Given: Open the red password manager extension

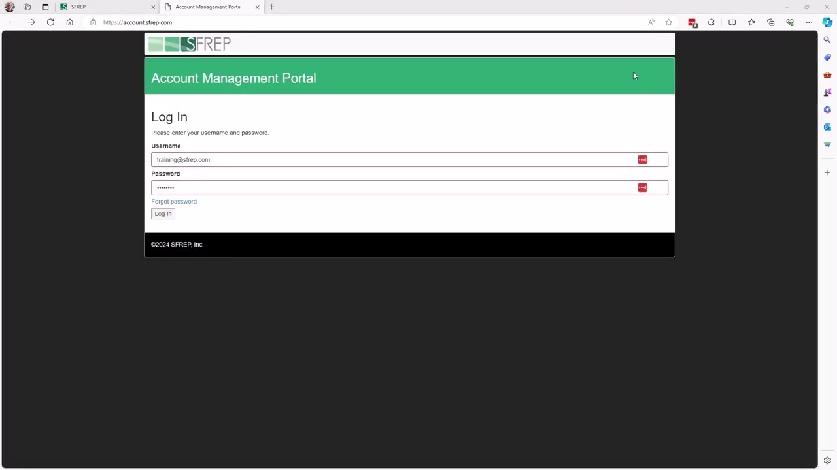Looking at the screenshot, I should pyautogui.click(x=692, y=23).
